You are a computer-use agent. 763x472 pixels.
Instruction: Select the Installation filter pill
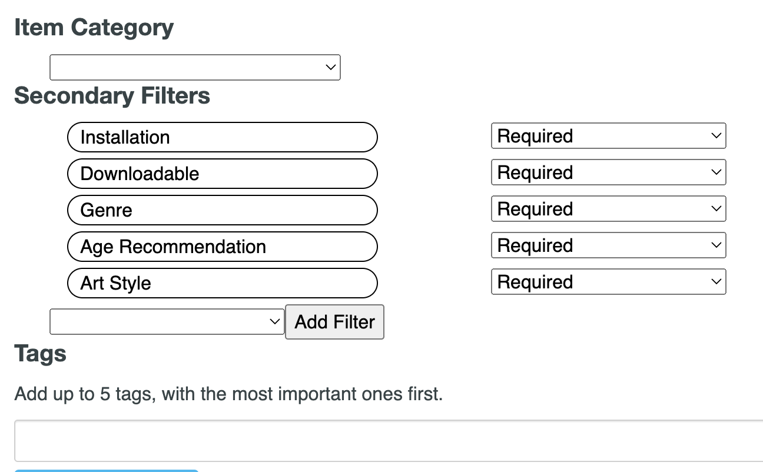tap(222, 137)
